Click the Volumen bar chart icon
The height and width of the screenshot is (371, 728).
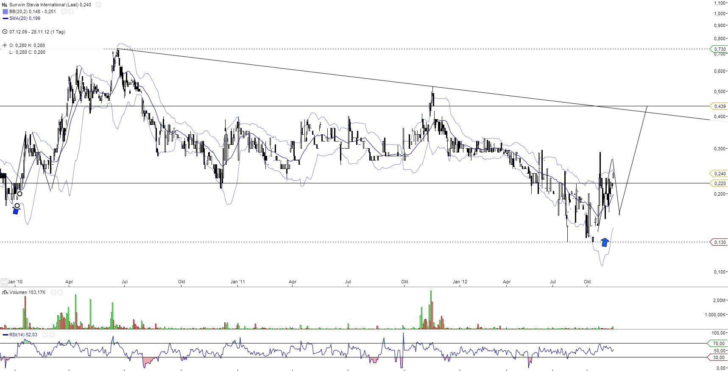coord(5,292)
